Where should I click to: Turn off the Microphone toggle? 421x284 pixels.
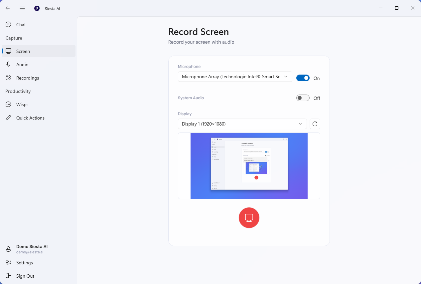(x=303, y=78)
